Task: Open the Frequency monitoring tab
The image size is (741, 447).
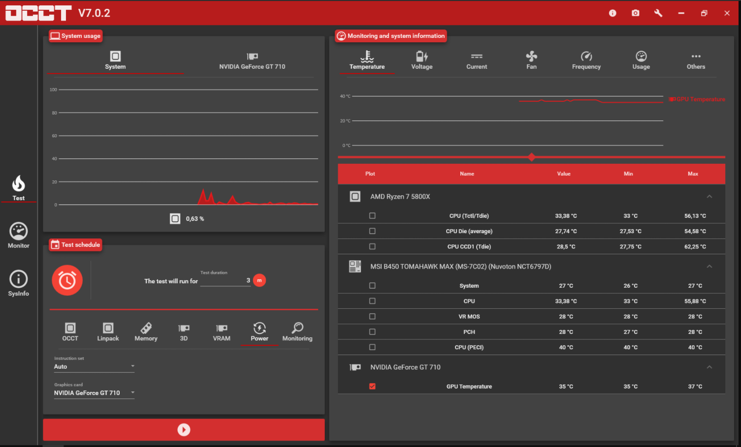Action: pos(586,60)
